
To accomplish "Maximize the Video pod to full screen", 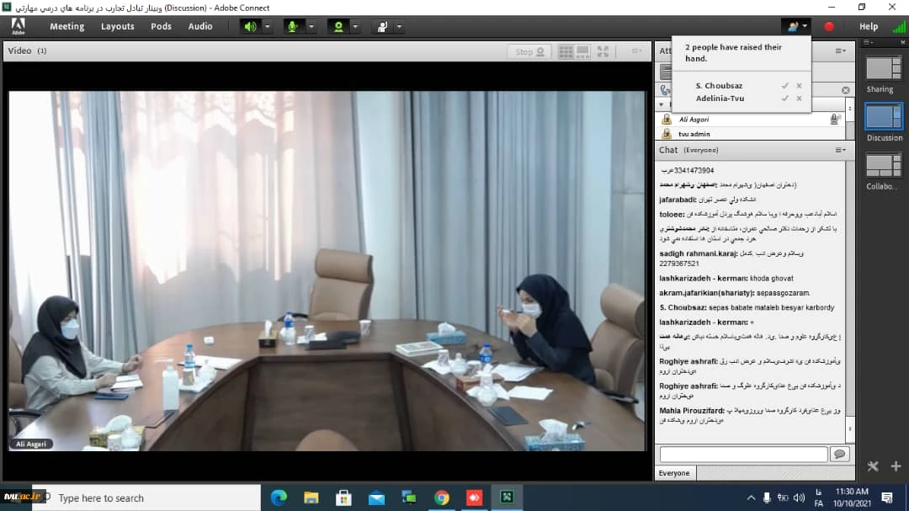I will point(603,51).
